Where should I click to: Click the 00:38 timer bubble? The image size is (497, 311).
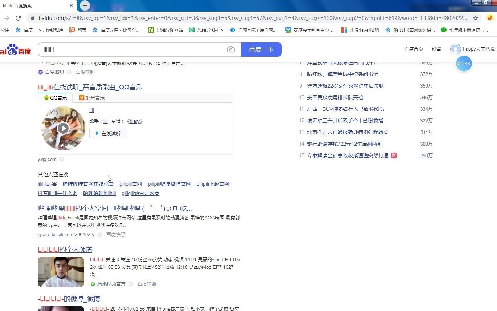(464, 64)
